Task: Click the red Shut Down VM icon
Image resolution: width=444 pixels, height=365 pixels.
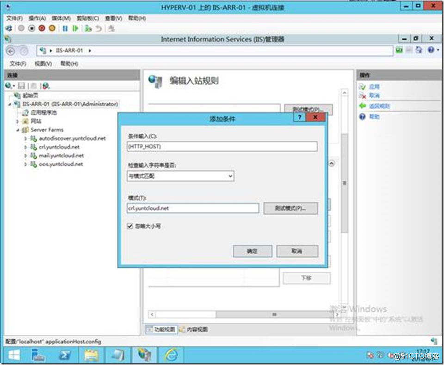Action: (x=42, y=28)
